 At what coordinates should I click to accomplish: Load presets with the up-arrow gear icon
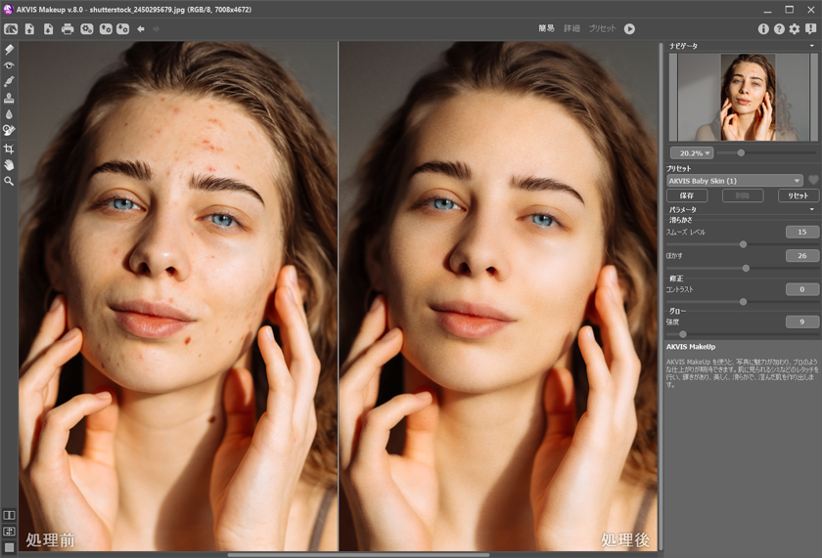click(x=106, y=28)
